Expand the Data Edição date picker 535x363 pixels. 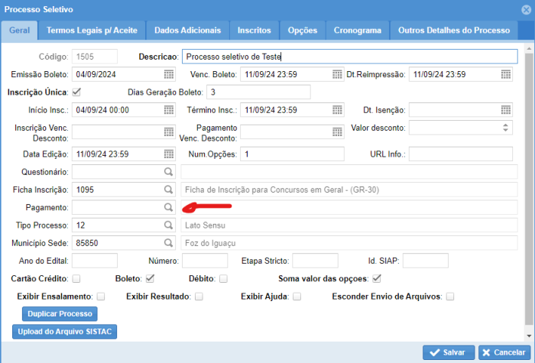click(x=168, y=154)
